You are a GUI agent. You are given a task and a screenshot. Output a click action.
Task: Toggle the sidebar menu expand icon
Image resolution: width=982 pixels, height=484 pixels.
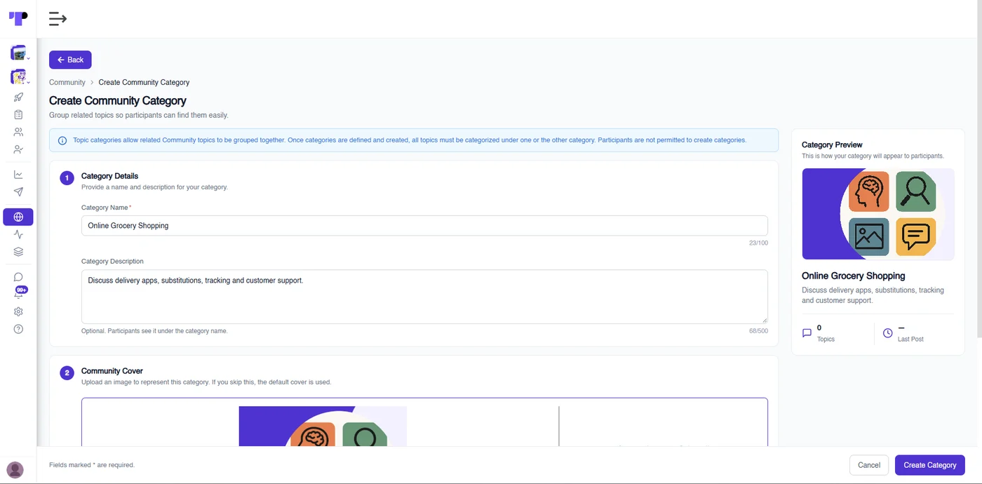coord(58,19)
